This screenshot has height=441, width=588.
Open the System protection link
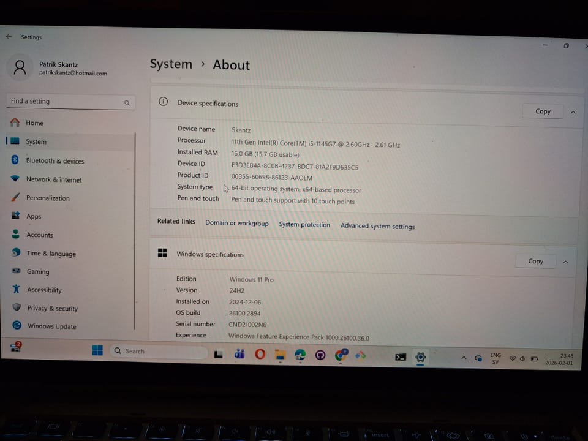[304, 225]
